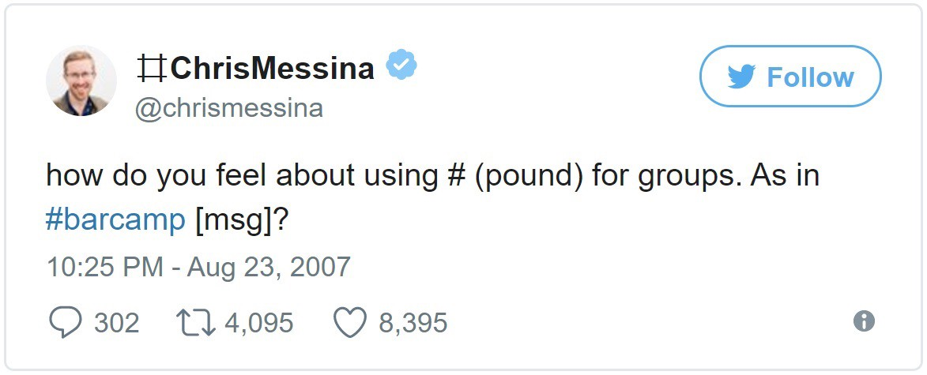Click the reply speech bubble icon

(x=66, y=321)
